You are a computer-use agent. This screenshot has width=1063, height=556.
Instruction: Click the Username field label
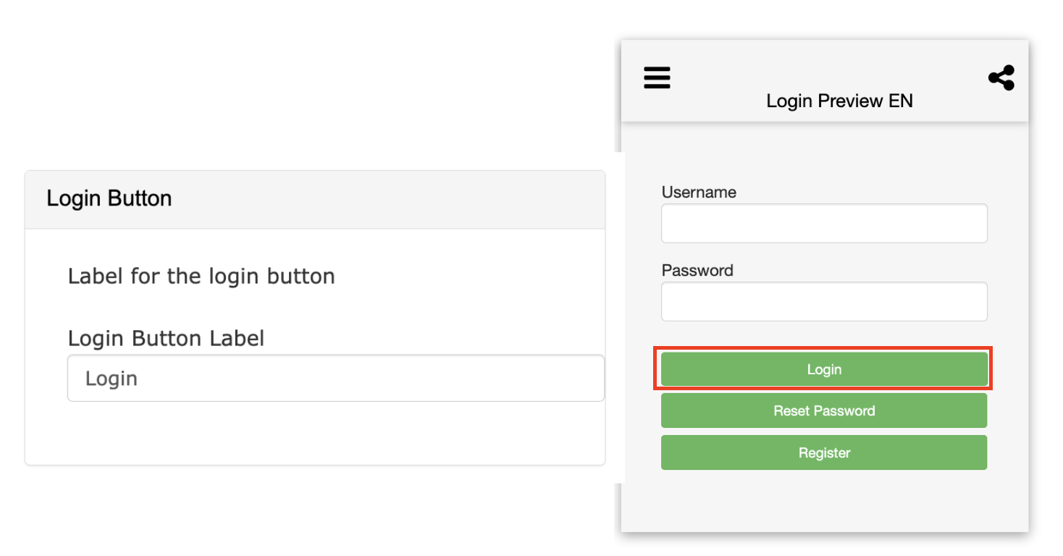point(699,193)
